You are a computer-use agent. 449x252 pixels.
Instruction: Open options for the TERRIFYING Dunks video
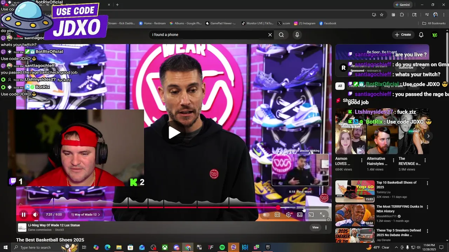pyautogui.click(x=427, y=207)
